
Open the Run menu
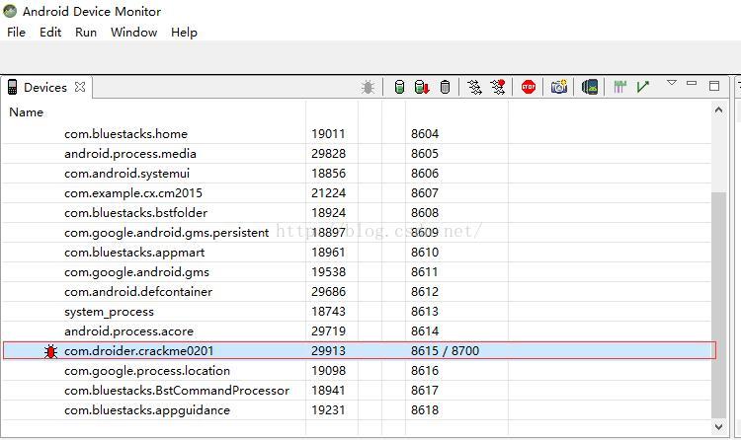[x=86, y=33]
